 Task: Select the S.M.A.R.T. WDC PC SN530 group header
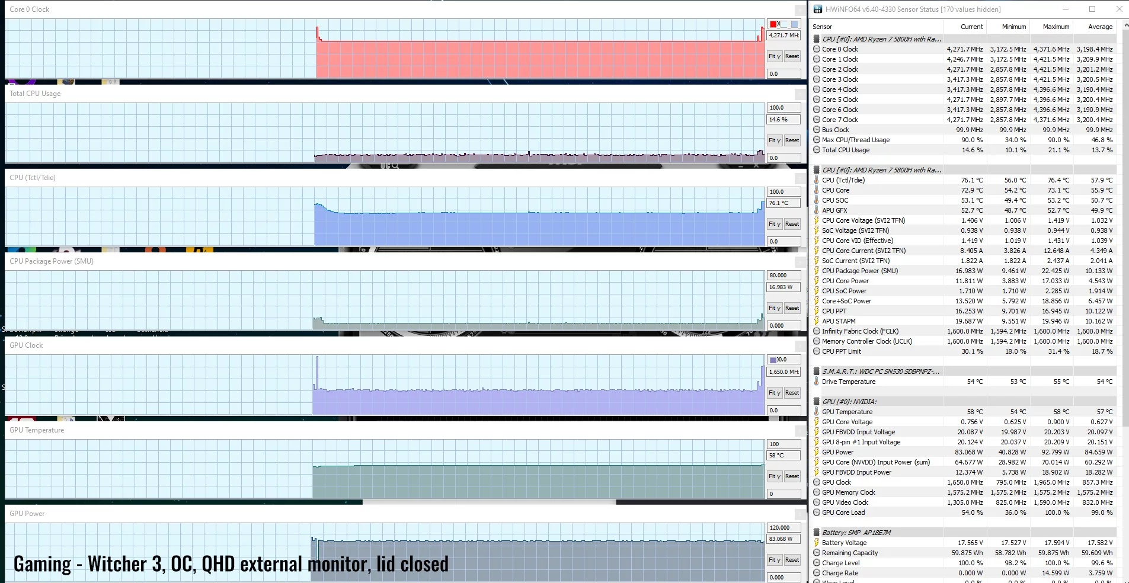pos(880,371)
